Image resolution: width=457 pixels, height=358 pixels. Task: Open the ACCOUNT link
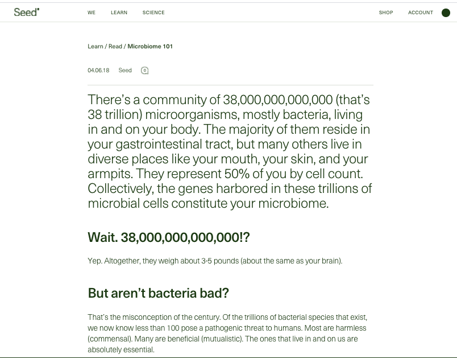tap(421, 13)
